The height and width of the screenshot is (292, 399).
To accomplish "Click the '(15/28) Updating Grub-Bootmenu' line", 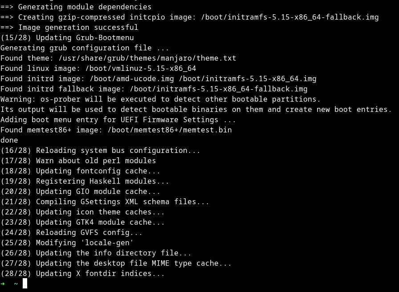I will (x=67, y=38).
